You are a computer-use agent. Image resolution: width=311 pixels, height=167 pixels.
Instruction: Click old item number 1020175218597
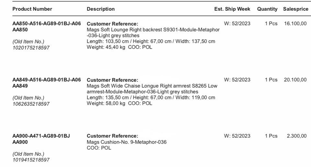31,48
